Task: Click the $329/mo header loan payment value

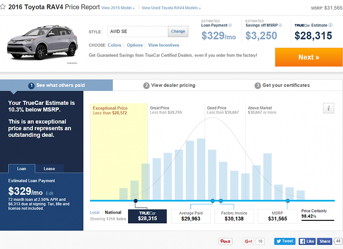Action: 219,36
